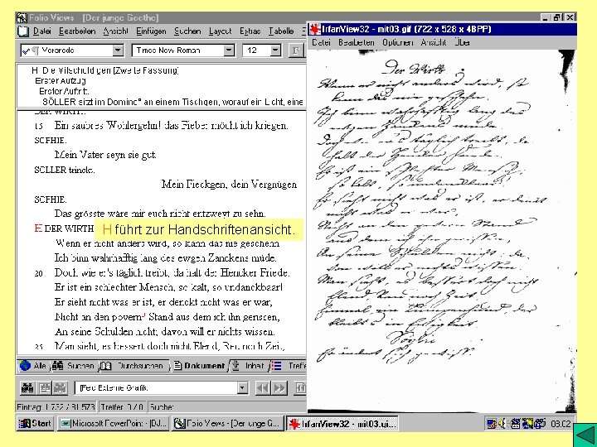Click the Folio Views title bar icon
Screen dimensions: 597x447
[x=22, y=18]
